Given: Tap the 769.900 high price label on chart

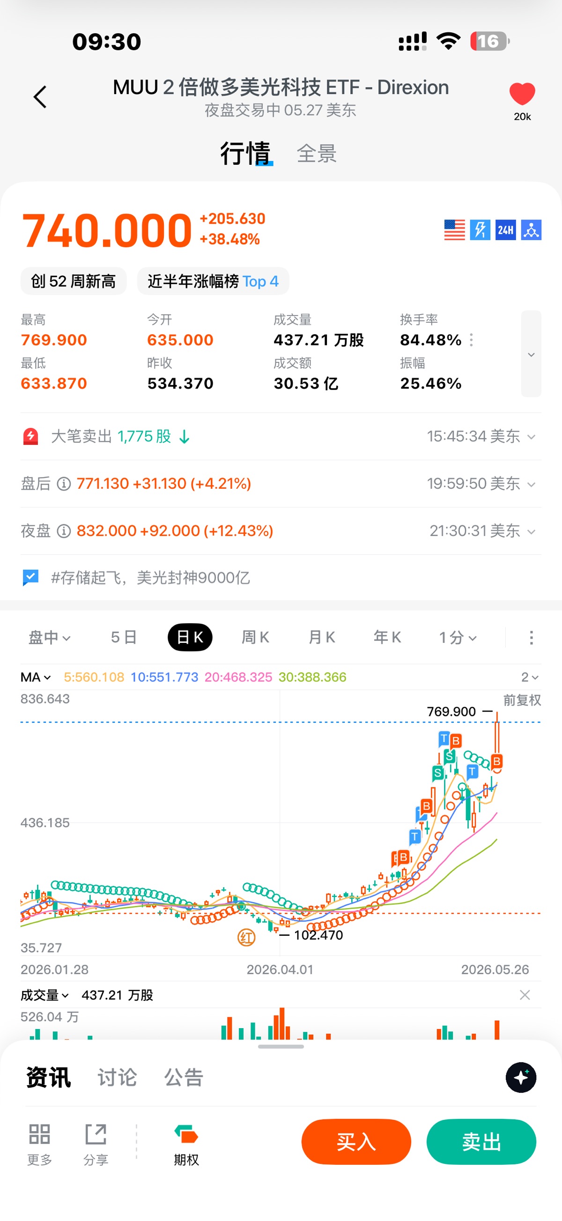Looking at the screenshot, I should click(451, 712).
